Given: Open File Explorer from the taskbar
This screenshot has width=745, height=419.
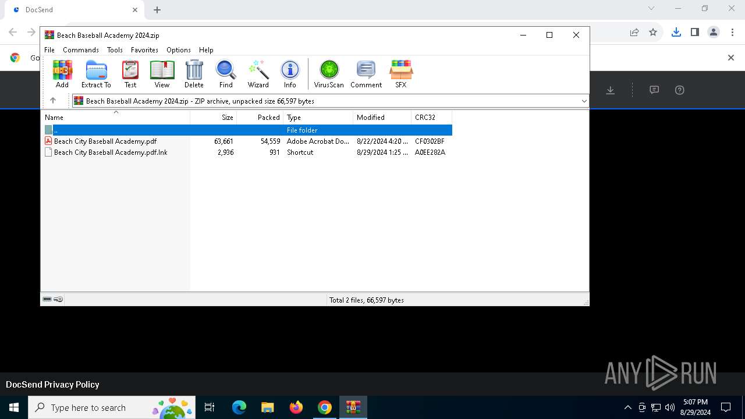Looking at the screenshot, I should tap(268, 407).
